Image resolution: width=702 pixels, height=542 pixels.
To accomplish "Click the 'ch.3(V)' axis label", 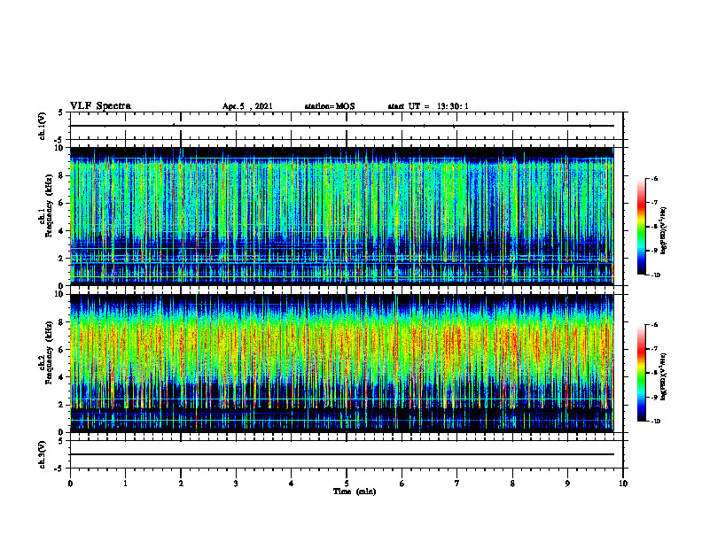I will [42, 454].
